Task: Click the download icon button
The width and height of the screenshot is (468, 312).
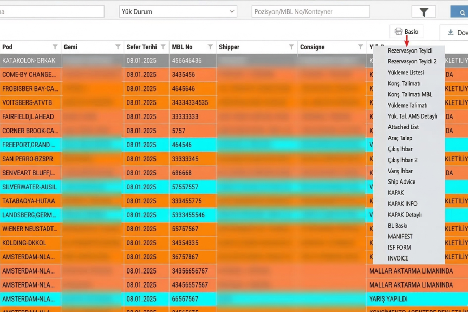Action: click(x=454, y=32)
